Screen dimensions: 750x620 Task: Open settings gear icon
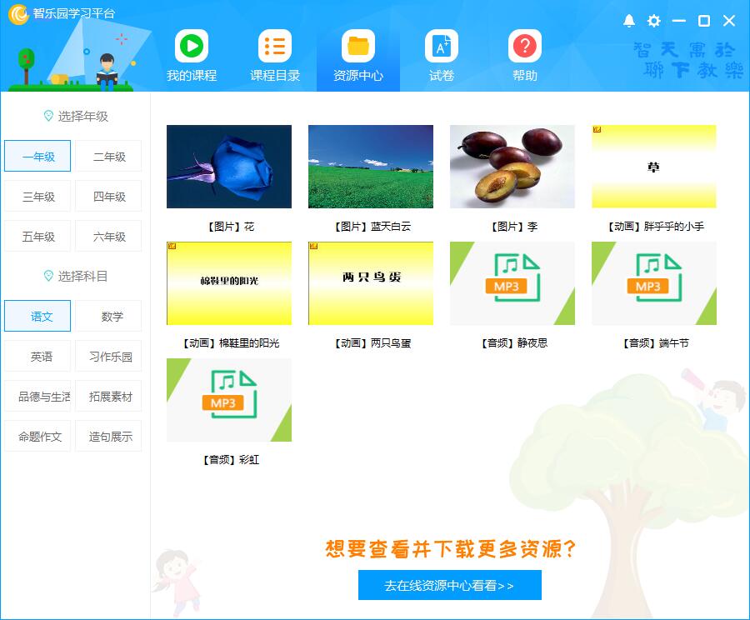654,21
